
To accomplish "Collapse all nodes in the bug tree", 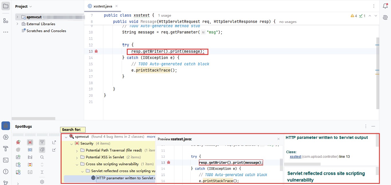I will tap(42, 172).
